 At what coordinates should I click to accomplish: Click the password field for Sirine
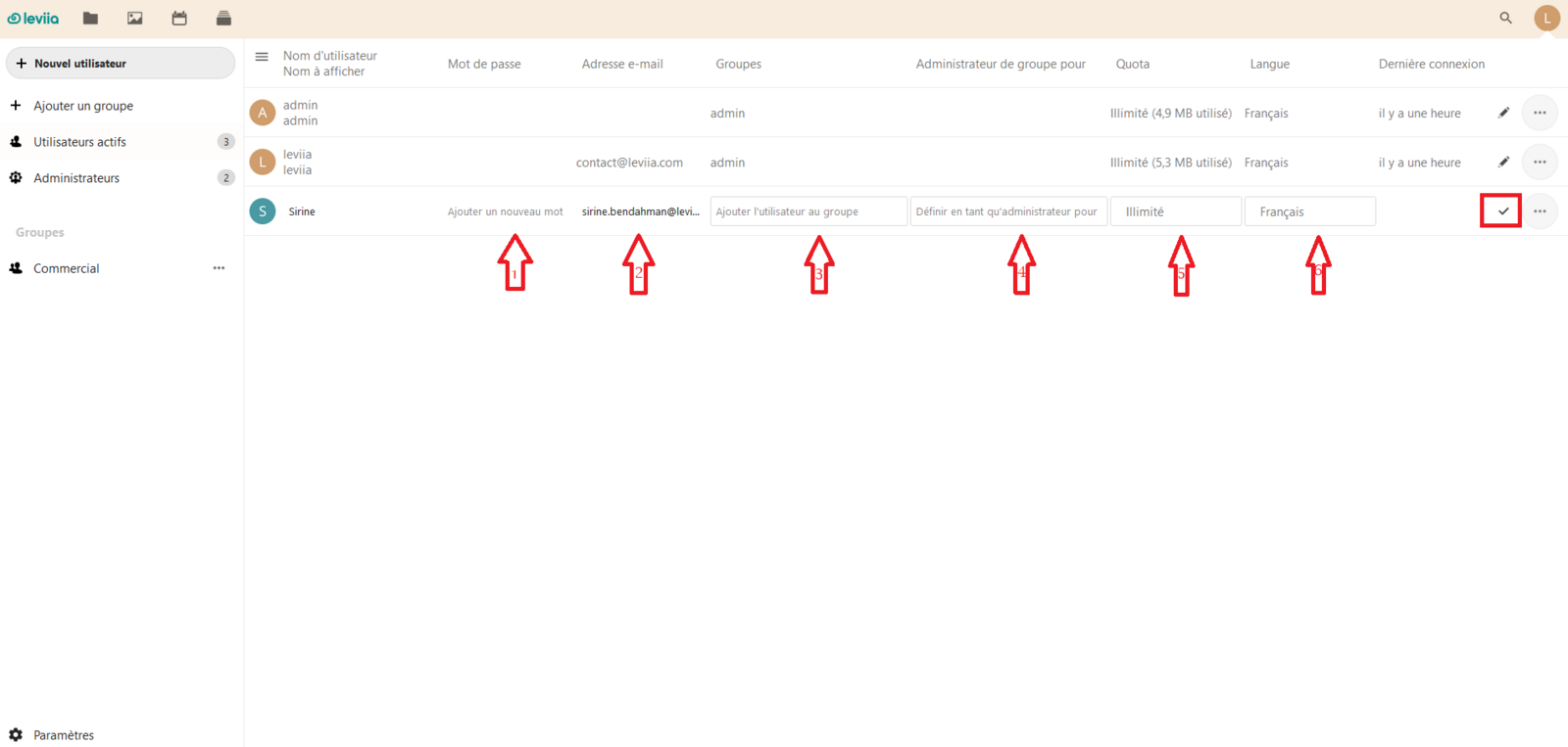coord(506,211)
